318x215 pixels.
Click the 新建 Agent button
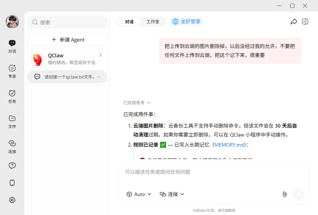point(67,39)
